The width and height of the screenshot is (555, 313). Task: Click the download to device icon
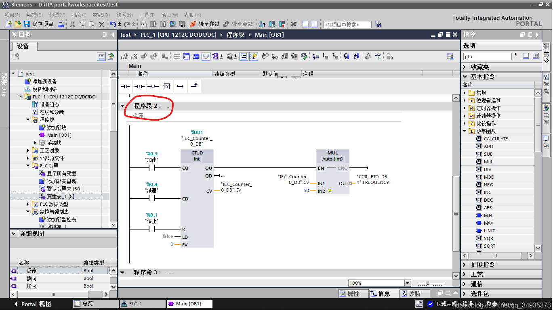(x=153, y=24)
